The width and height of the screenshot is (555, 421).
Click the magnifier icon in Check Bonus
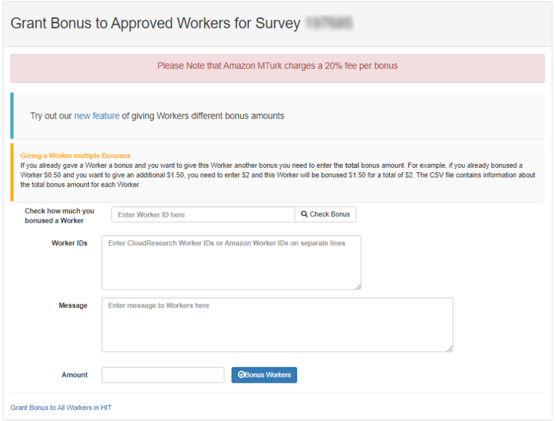[x=304, y=214]
